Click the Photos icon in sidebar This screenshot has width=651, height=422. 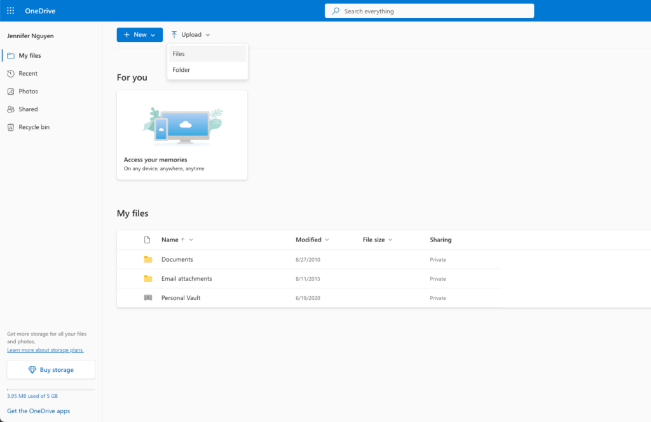pos(11,92)
